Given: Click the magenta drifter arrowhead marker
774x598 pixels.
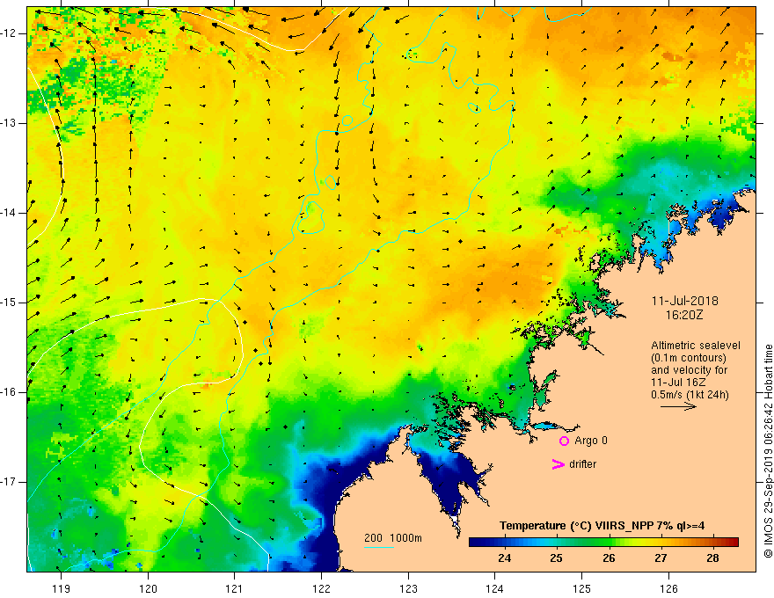Looking at the screenshot, I should coord(558,464).
